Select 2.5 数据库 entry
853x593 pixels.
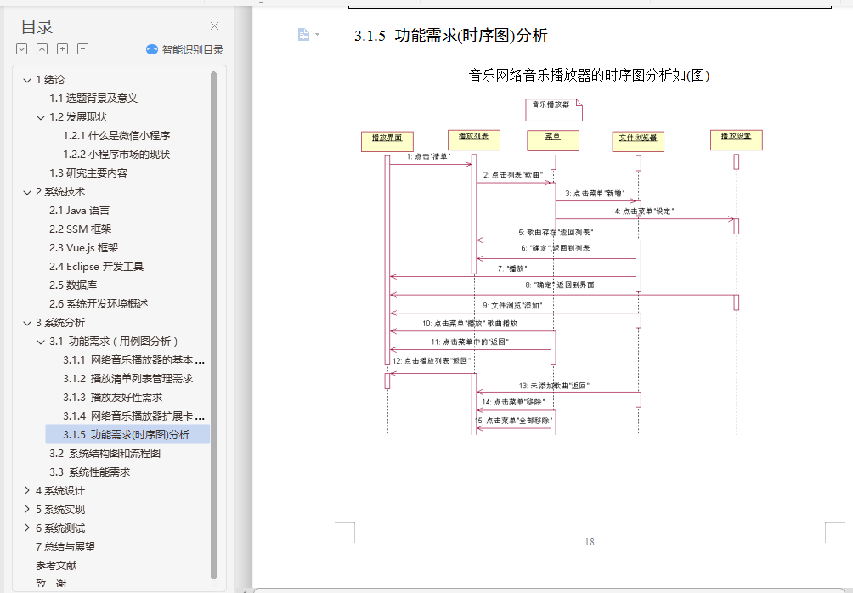pyautogui.click(x=73, y=285)
